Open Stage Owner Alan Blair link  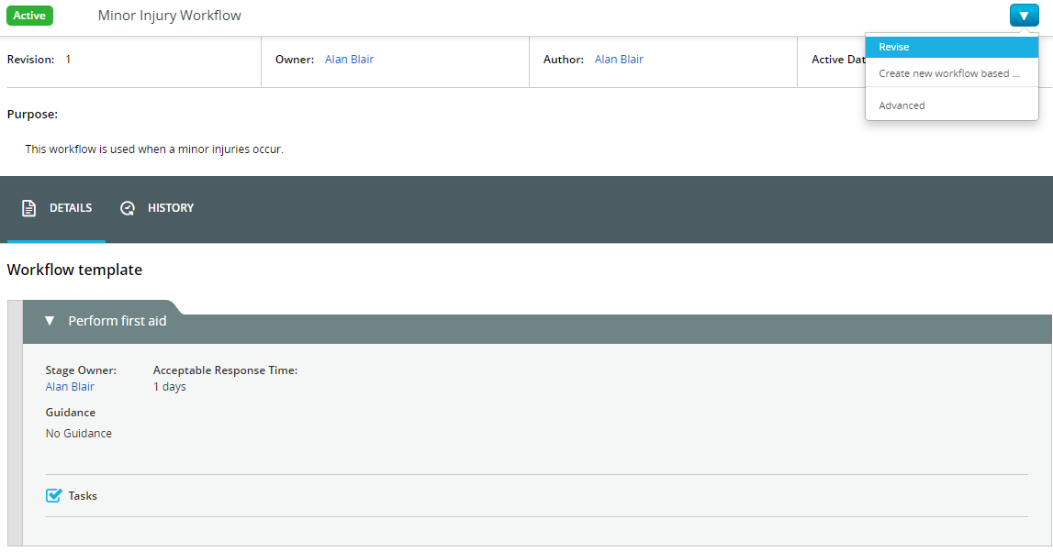click(x=70, y=386)
